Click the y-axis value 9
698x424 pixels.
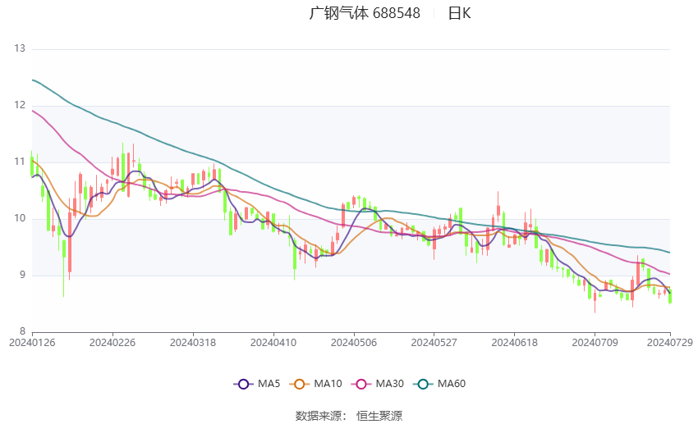23,275
